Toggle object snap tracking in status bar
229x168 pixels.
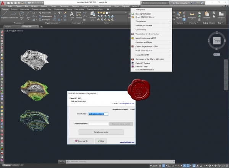point(184,166)
